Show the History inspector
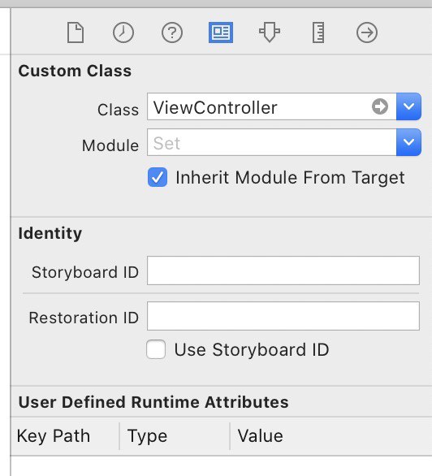This screenshot has height=476, width=432. tap(123, 32)
